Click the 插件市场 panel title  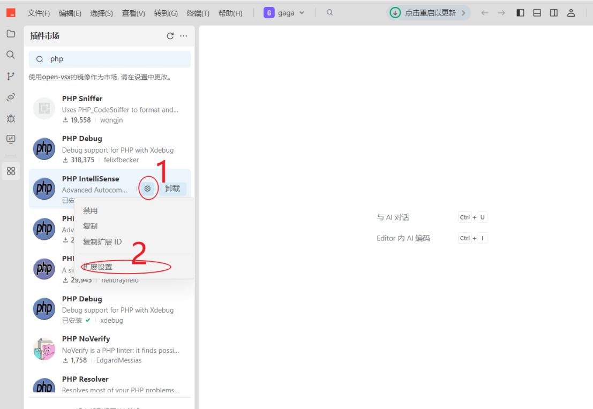click(44, 36)
